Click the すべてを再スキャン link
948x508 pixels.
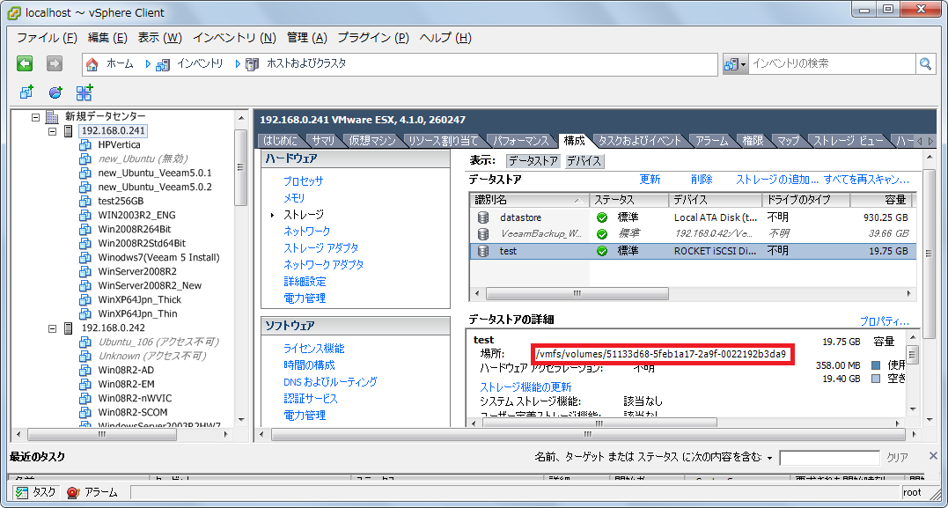point(866,180)
